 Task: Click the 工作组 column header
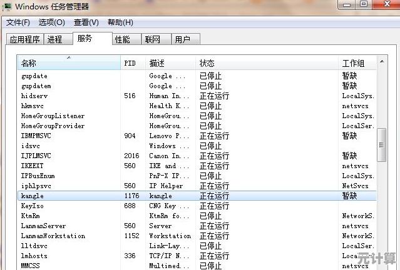click(x=353, y=63)
